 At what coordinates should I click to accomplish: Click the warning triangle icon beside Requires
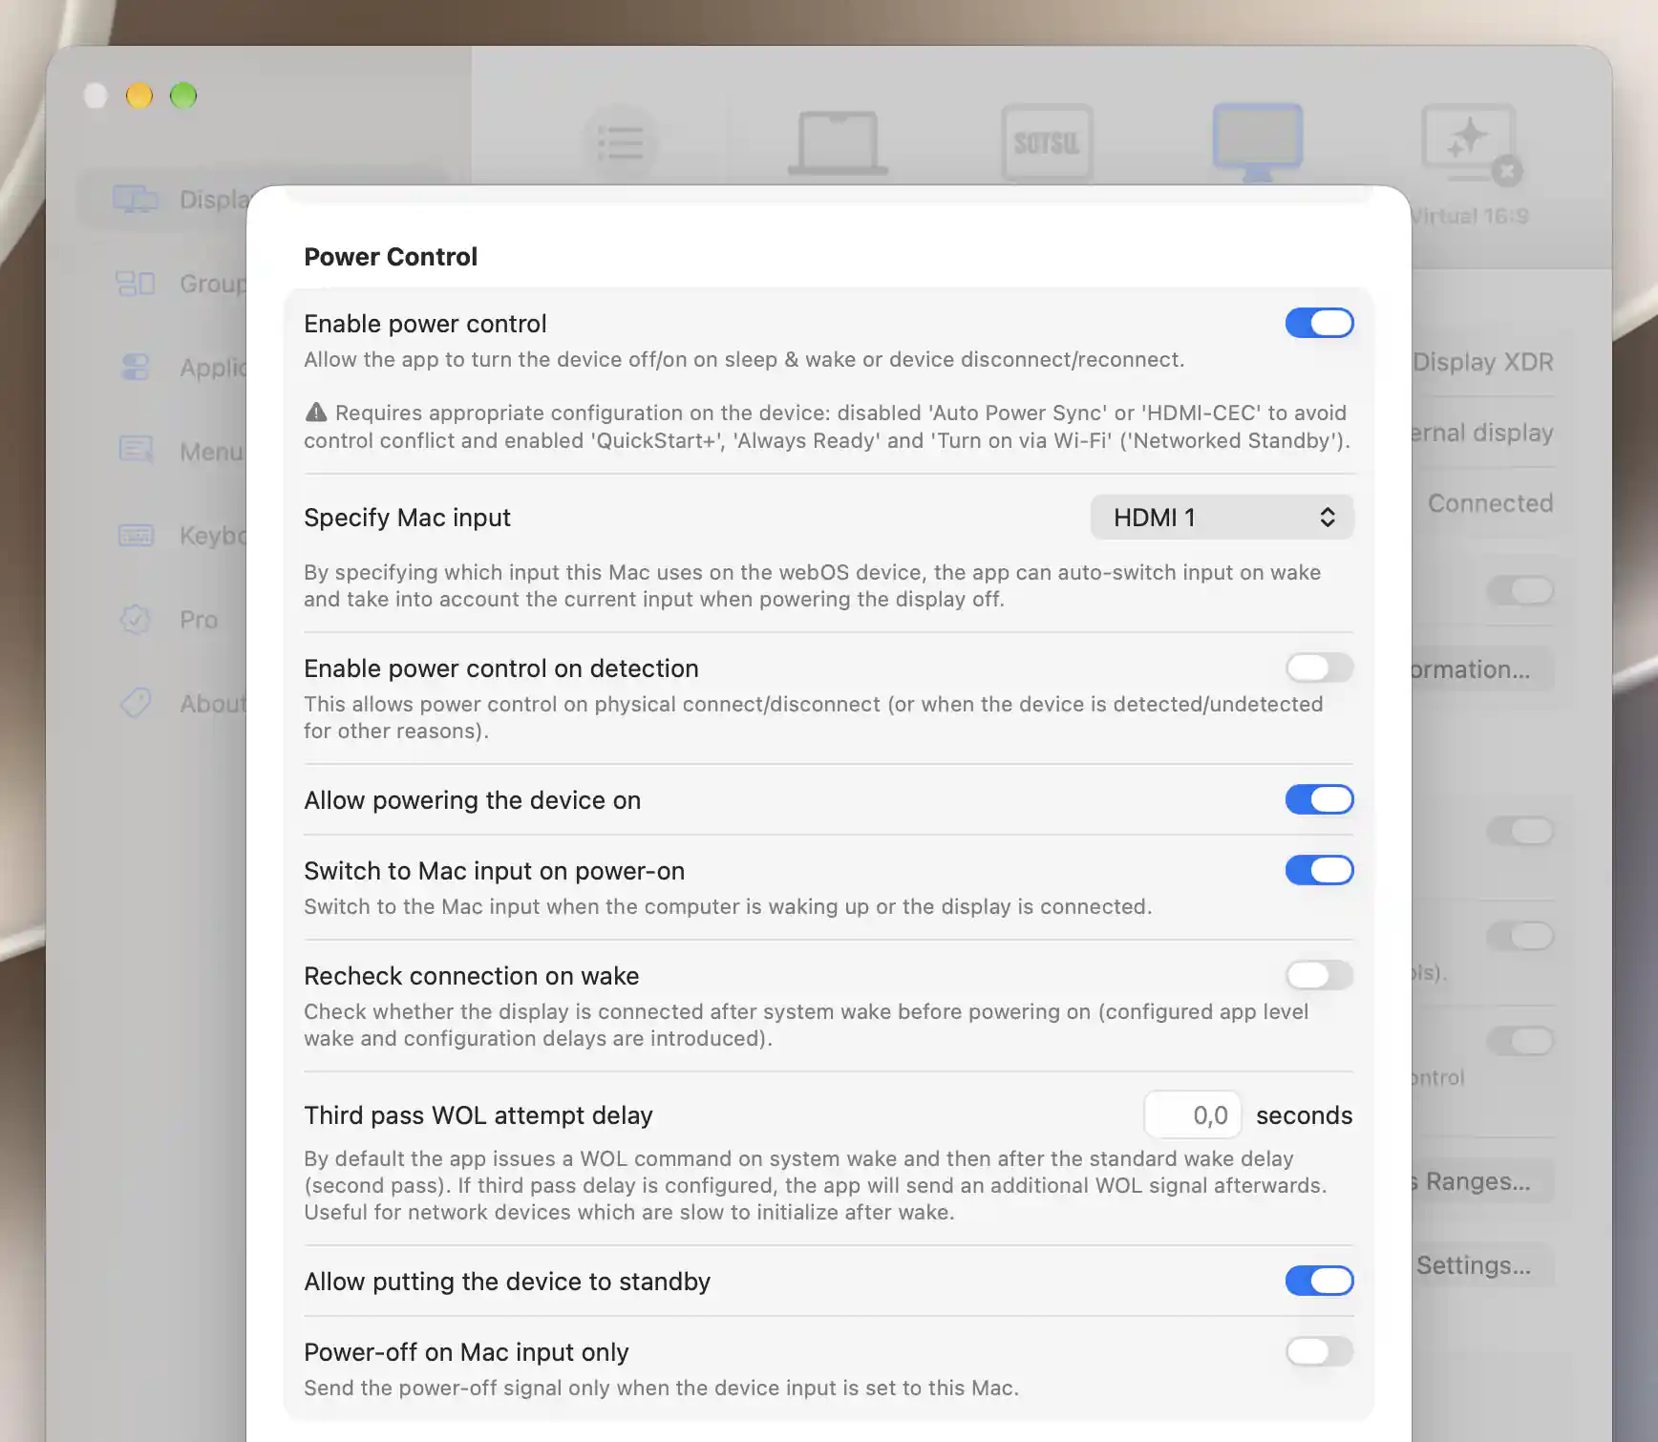click(316, 413)
